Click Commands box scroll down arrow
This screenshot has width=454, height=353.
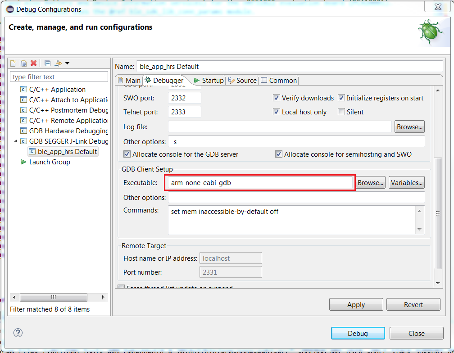(x=420, y=229)
